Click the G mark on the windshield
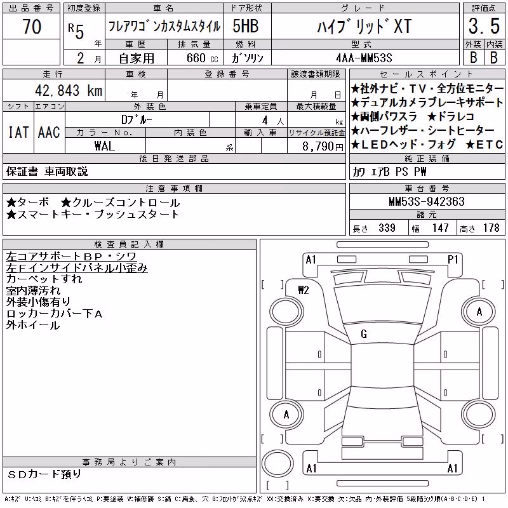The image size is (508, 508). [x=364, y=334]
